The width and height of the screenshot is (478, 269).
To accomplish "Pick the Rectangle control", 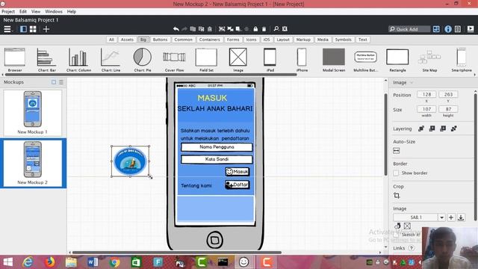I will click(x=397, y=60).
